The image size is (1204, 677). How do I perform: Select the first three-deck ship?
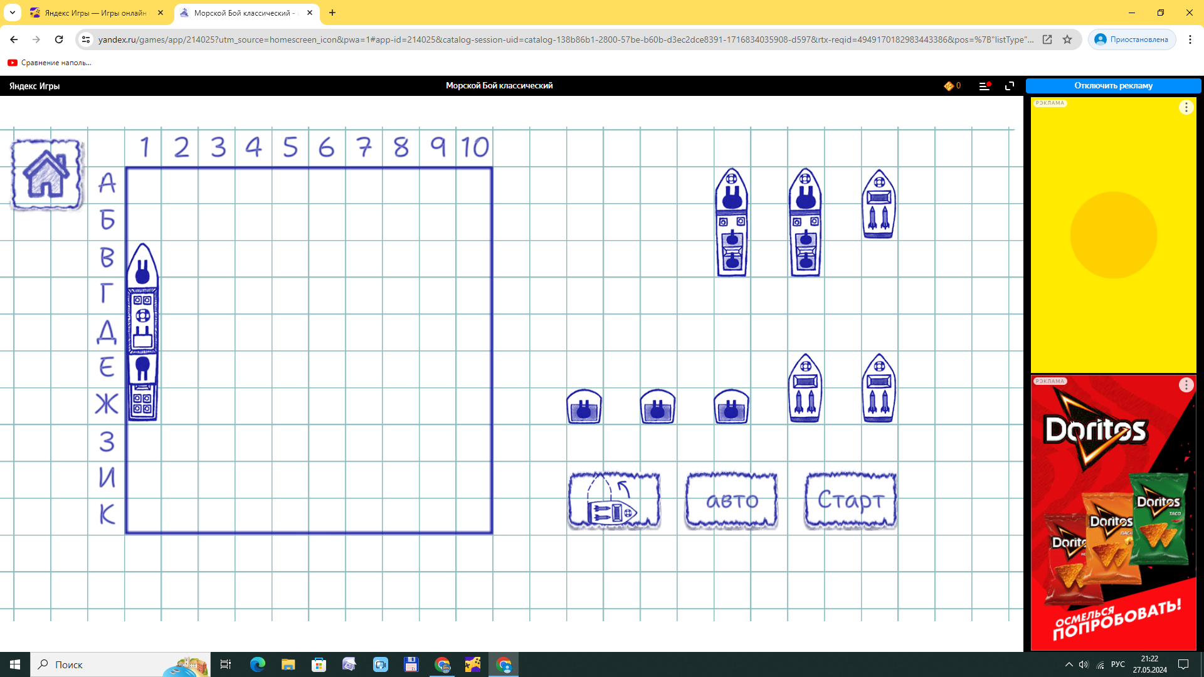pos(732,223)
